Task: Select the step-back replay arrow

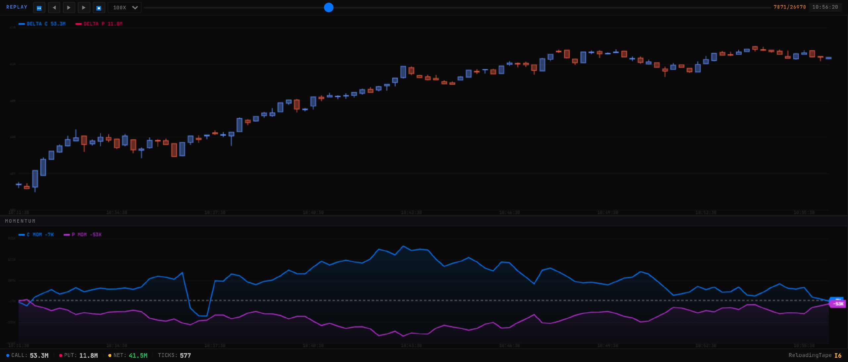Action: 54,7
